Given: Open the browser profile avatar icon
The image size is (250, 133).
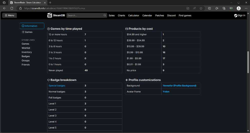Looking at the screenshot, I should pyautogui.click(x=238, y=8).
